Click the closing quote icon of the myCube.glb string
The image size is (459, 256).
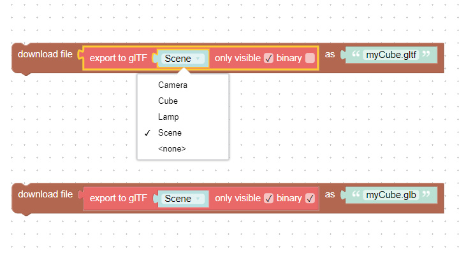(426, 194)
